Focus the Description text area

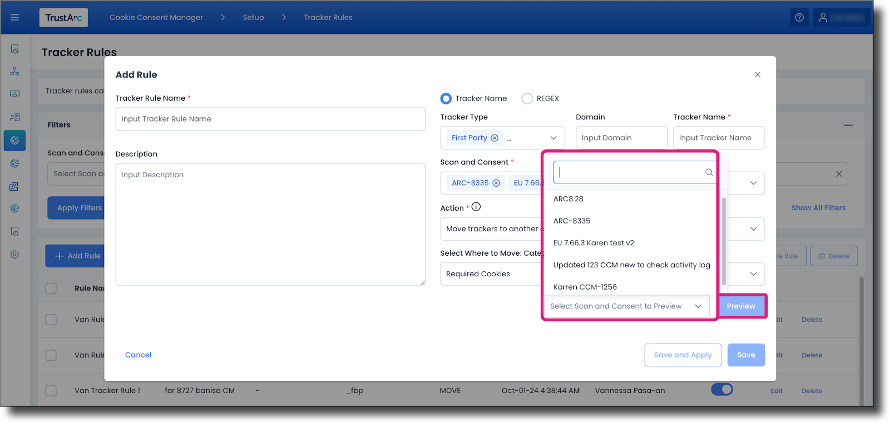pos(270,225)
